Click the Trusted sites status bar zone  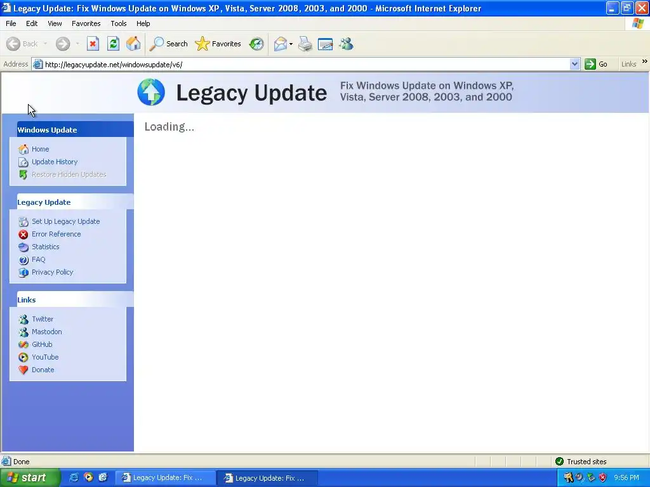tap(580, 462)
